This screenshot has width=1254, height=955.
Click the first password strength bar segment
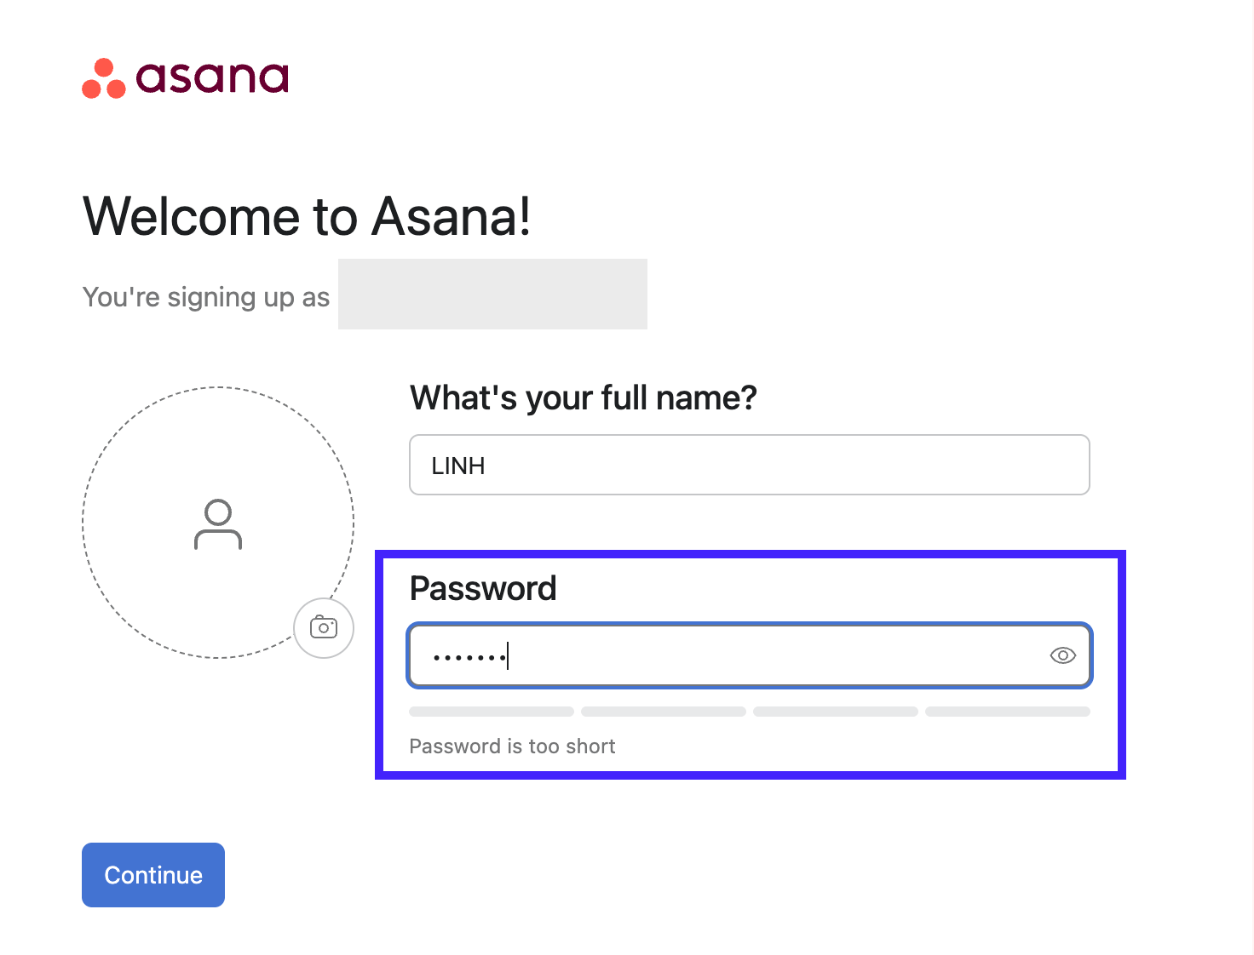pyautogui.click(x=492, y=712)
